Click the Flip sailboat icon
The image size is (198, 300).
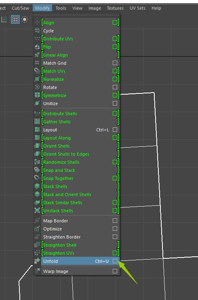[37, 46]
